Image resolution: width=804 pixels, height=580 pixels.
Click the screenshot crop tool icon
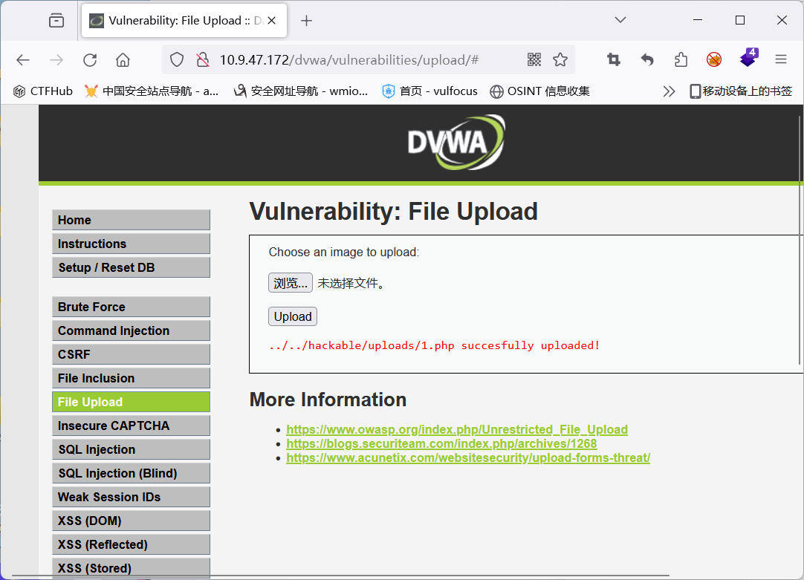(614, 59)
